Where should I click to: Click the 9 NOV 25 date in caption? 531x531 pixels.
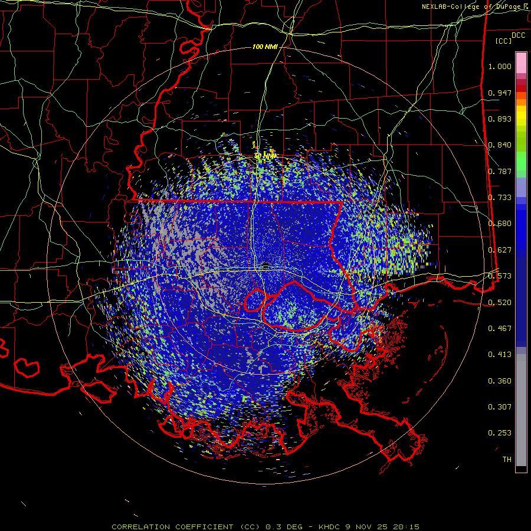(x=367, y=527)
